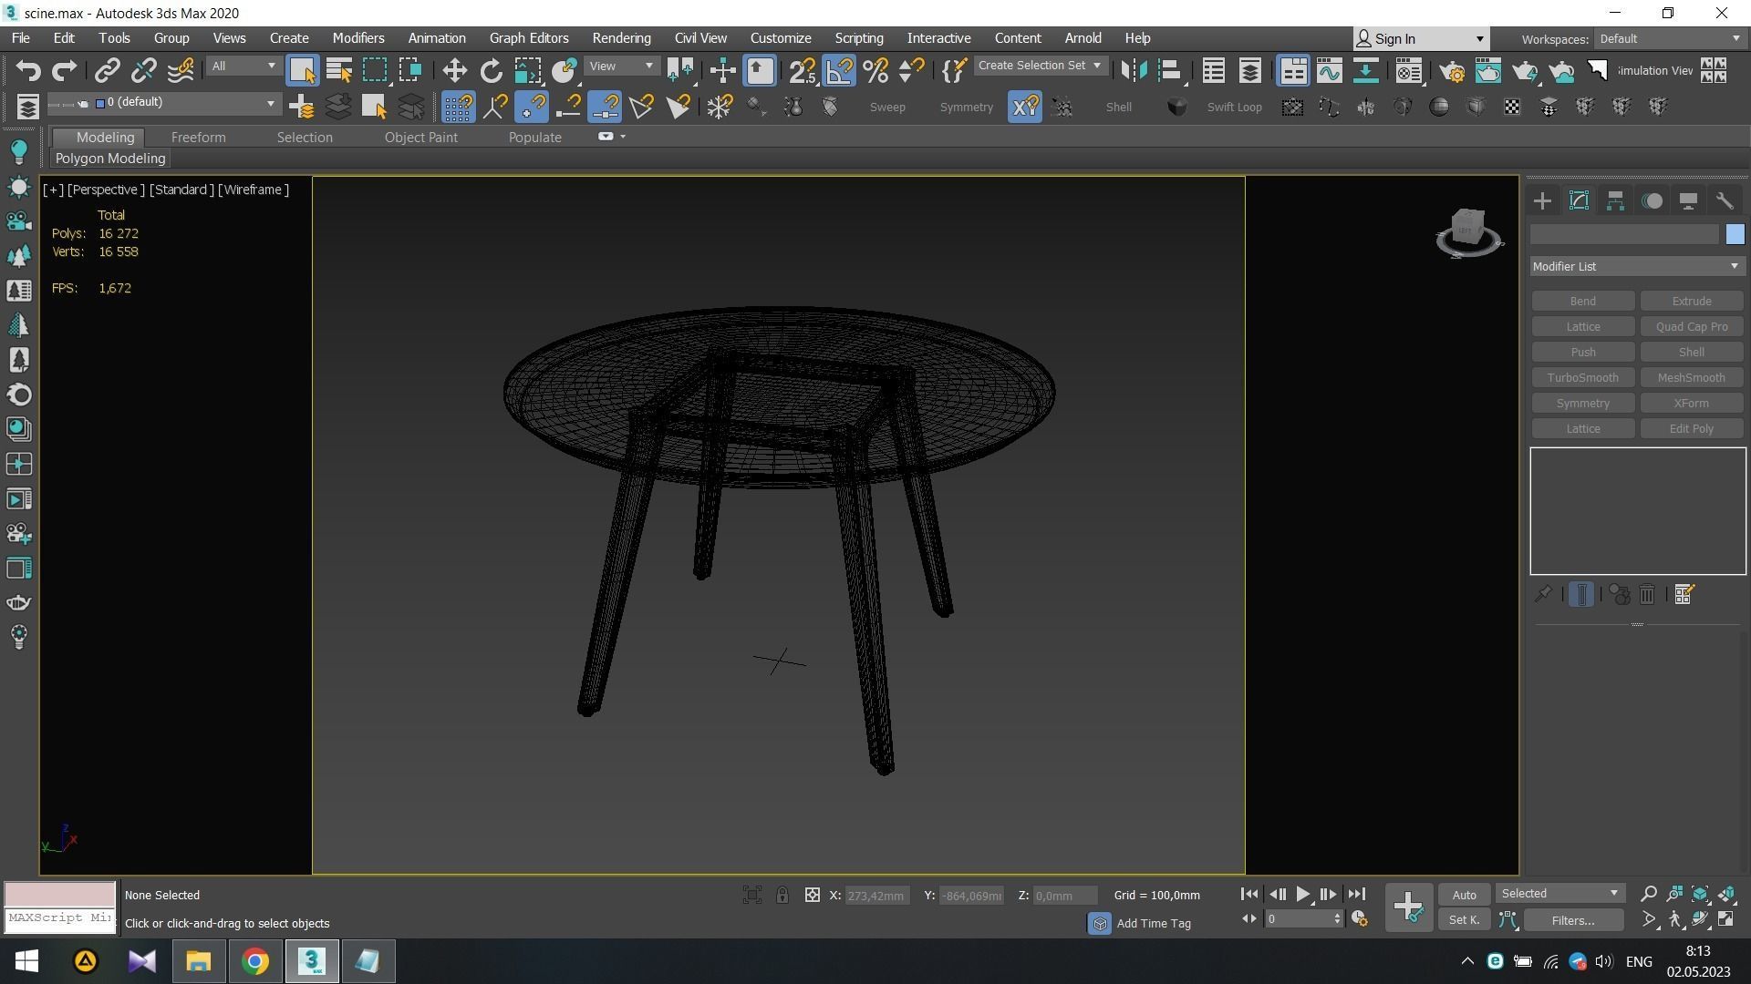Apply the TurboSmooth modifier button

pyautogui.click(x=1583, y=378)
